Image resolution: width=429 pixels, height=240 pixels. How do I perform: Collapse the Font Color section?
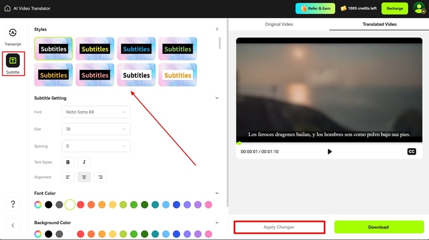click(x=217, y=193)
